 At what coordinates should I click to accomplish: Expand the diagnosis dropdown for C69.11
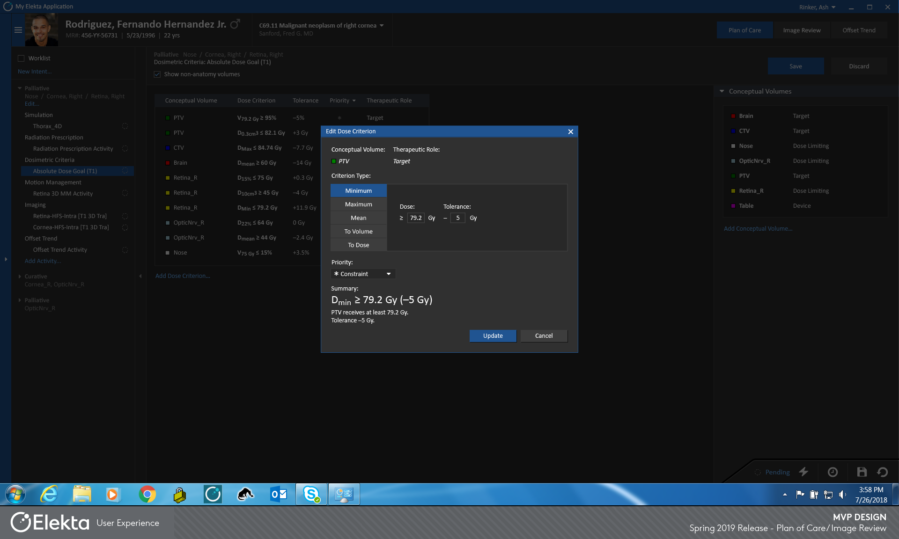pyautogui.click(x=382, y=25)
